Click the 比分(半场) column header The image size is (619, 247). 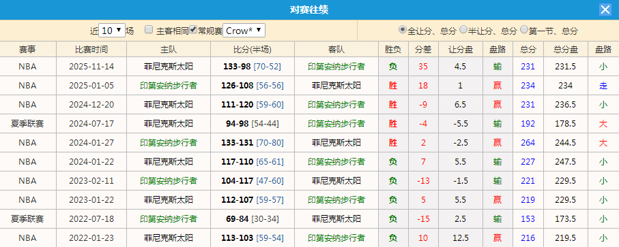[253, 50]
